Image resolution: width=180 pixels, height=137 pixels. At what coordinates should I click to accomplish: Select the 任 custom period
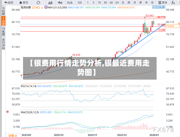pos(152,3)
